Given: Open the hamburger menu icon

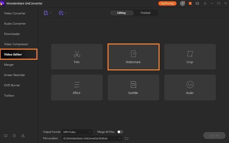Looking at the screenshot, I should point(205,3).
